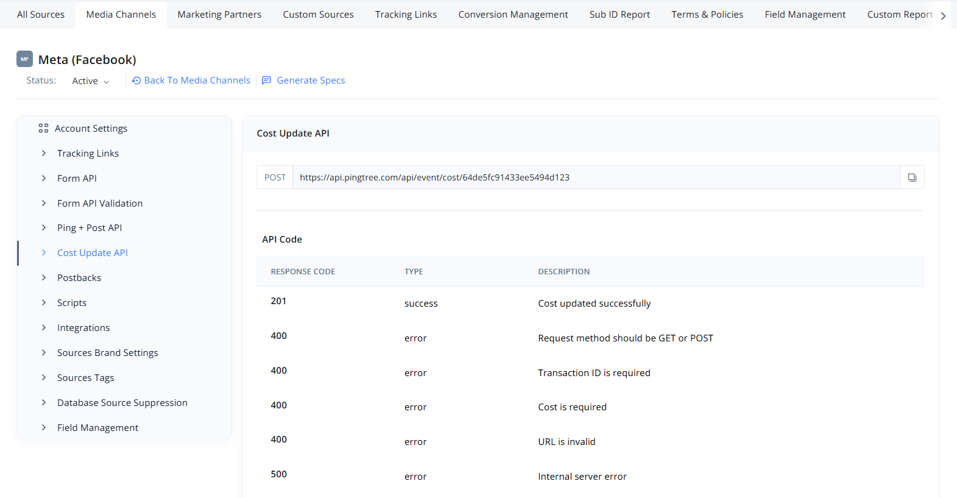957x498 pixels.
Task: Go to the Custom Sources tab
Action: (x=318, y=15)
